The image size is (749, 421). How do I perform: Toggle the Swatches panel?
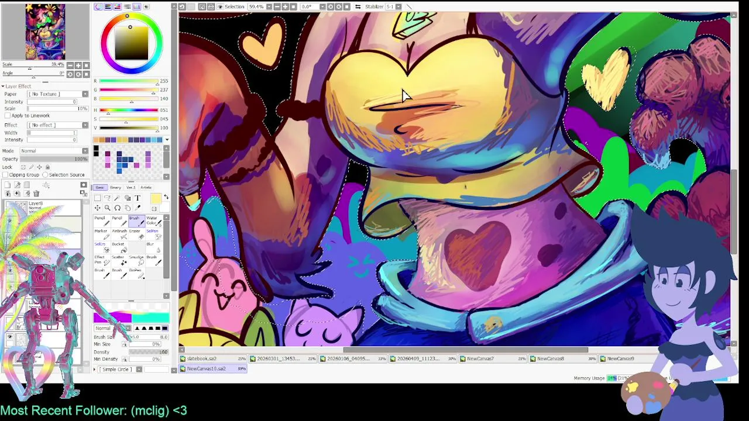137,6
